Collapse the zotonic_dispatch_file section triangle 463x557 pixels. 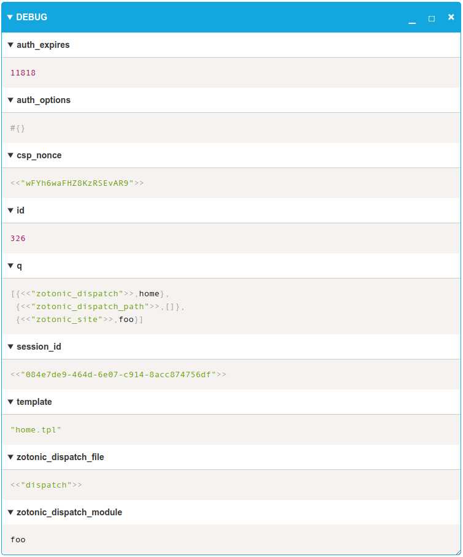tap(10, 457)
